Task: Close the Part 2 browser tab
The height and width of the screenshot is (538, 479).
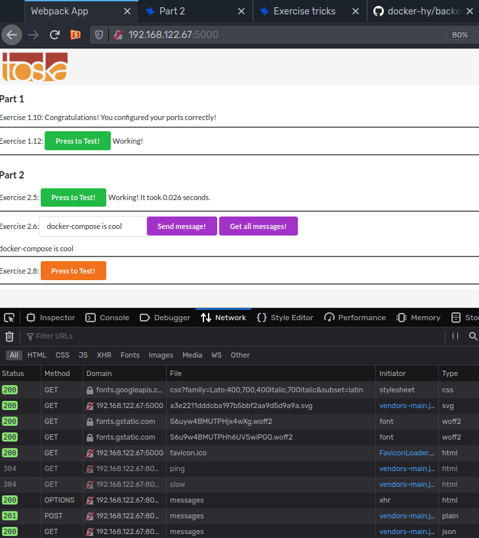Action: [x=241, y=11]
